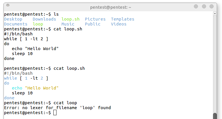Click the Videos directory name
Viewport: 222px width, 119px height.
coord(119,24)
